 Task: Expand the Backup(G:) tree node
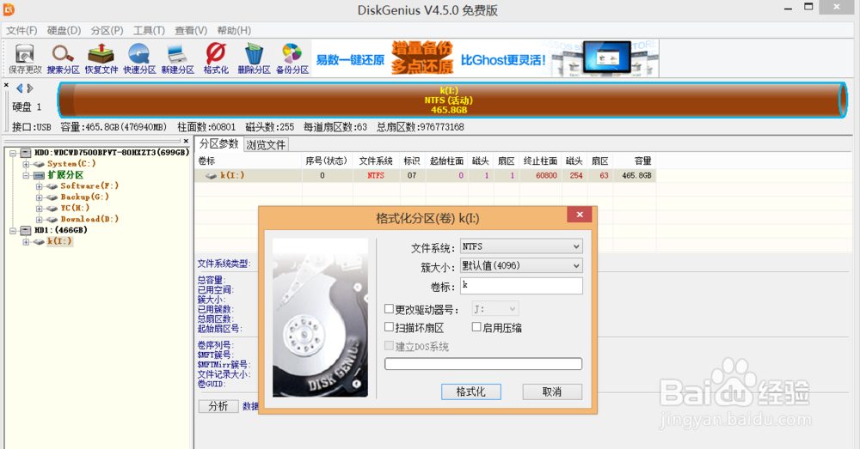coord(39,197)
